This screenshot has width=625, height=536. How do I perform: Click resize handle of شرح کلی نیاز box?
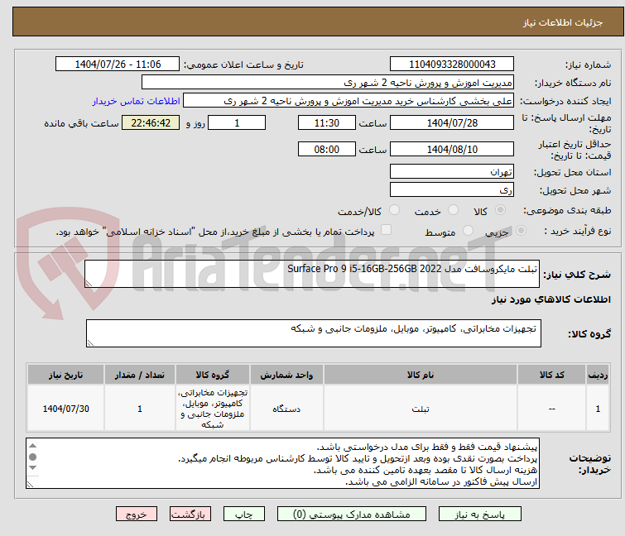coord(89,283)
